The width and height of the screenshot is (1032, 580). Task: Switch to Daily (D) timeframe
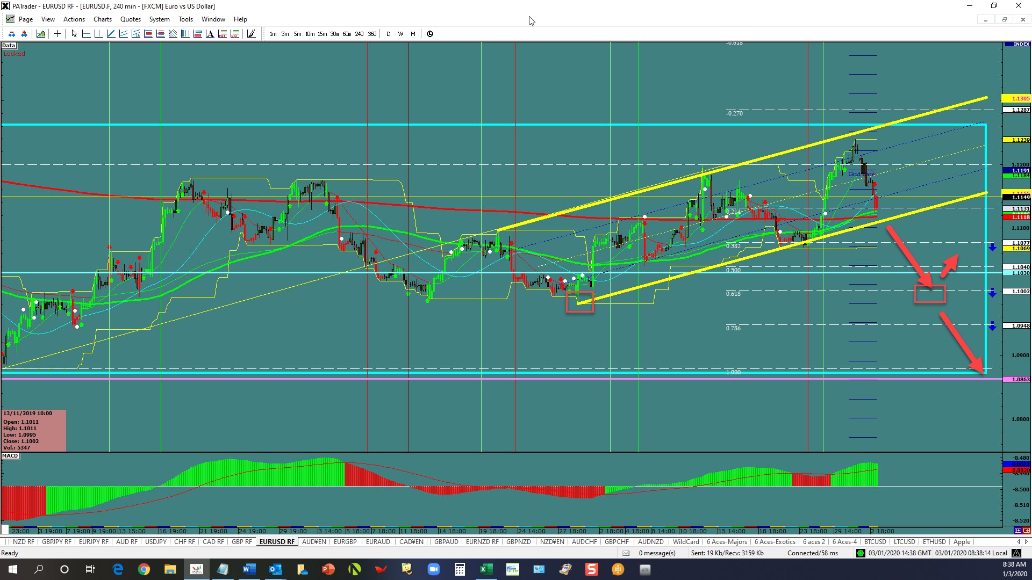click(388, 34)
